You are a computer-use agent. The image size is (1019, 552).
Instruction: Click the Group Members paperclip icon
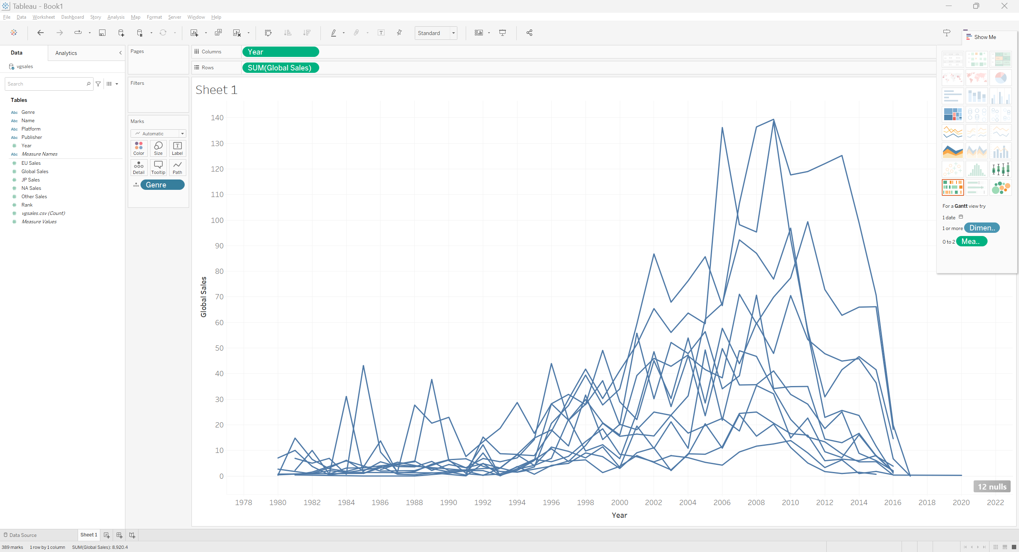[356, 33]
